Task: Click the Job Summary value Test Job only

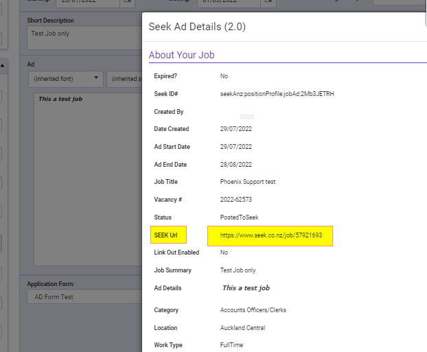Action: click(x=238, y=270)
